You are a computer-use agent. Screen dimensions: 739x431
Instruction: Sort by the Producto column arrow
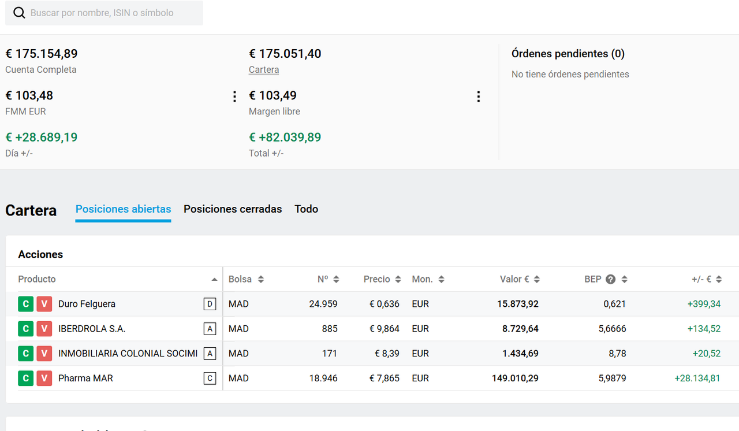(x=214, y=280)
